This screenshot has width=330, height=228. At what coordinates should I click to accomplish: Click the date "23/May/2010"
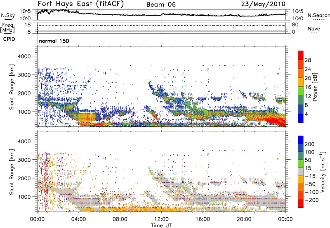coord(263,4)
